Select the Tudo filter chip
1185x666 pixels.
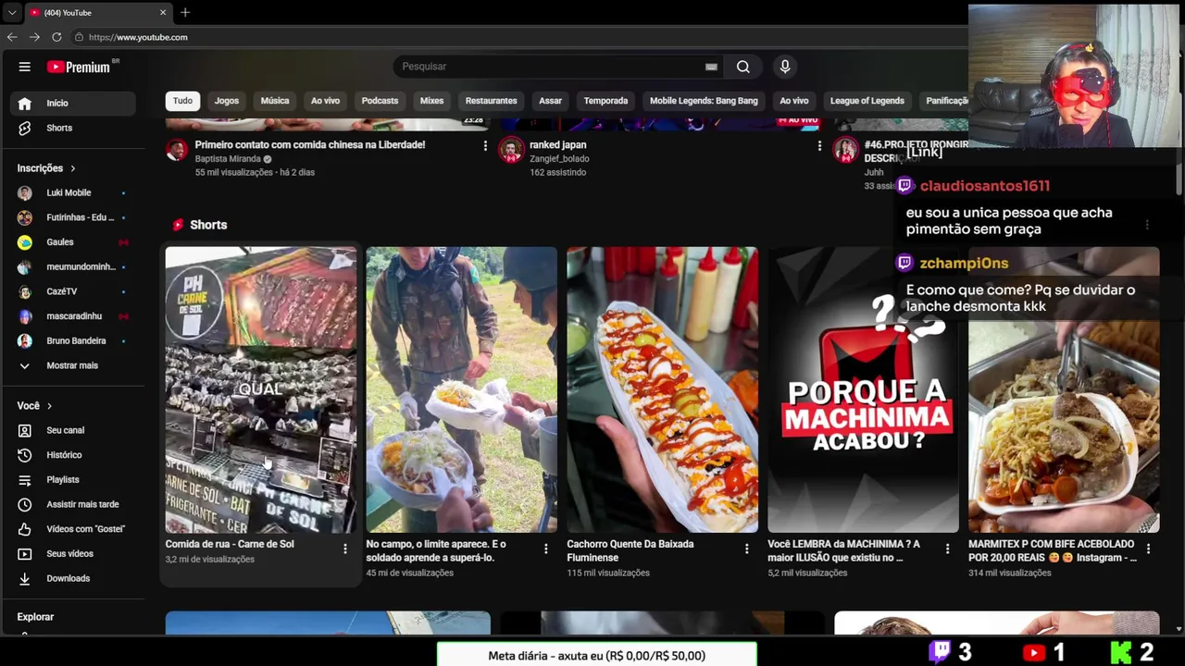pos(183,101)
